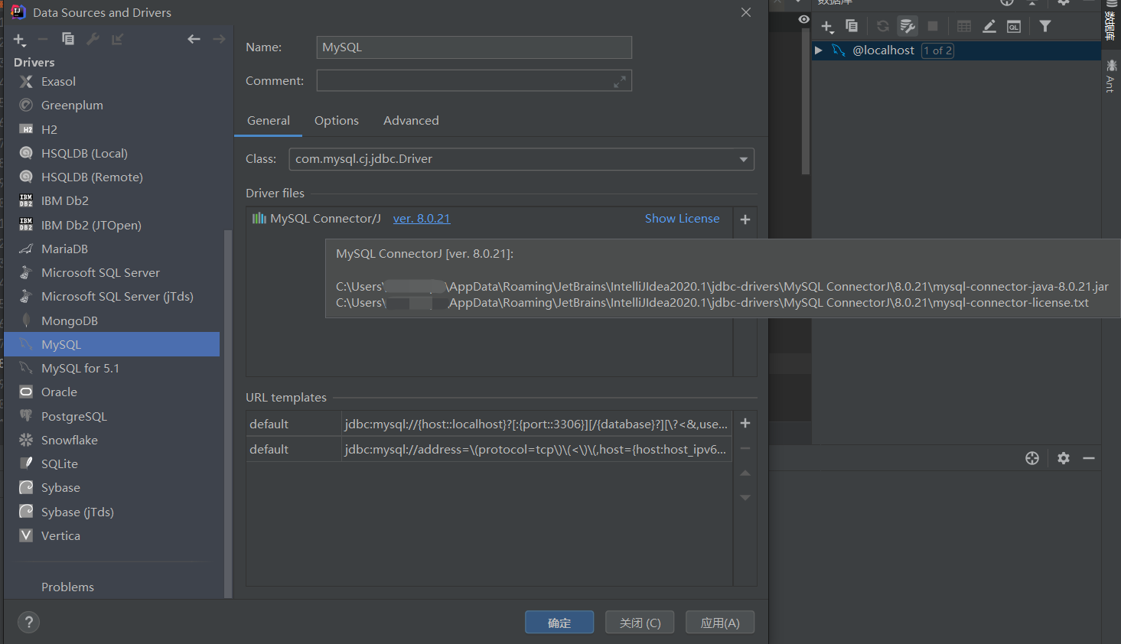
Task: Click the 应用(A) button
Action: pyautogui.click(x=720, y=623)
